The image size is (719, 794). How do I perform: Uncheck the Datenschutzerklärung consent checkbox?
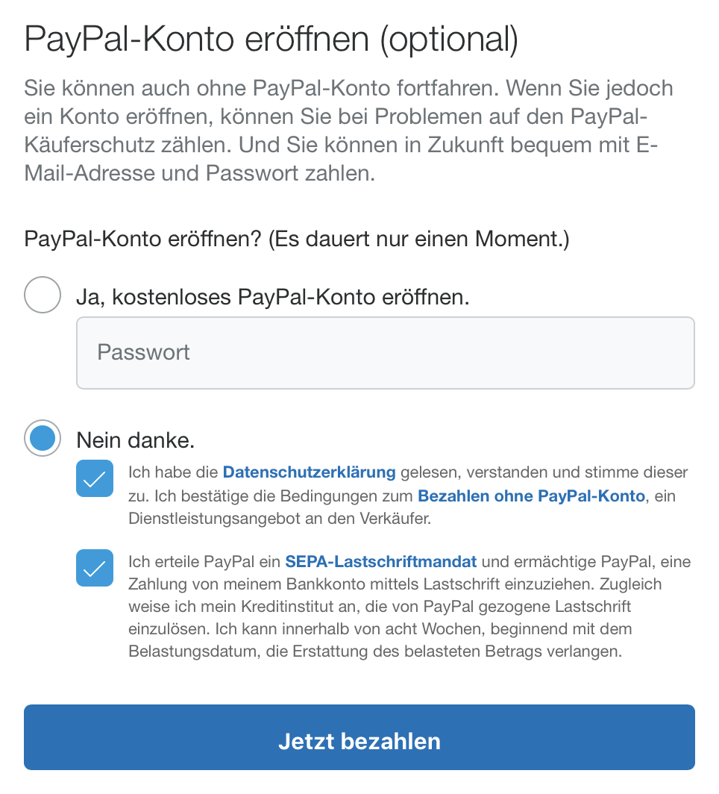95,478
